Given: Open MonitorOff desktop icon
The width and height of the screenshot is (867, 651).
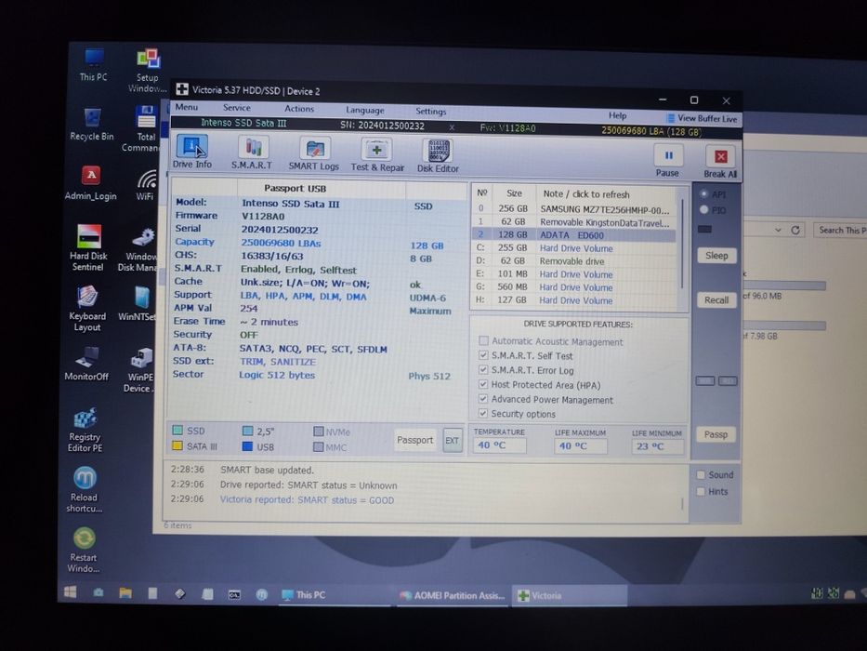Looking at the screenshot, I should 86,364.
